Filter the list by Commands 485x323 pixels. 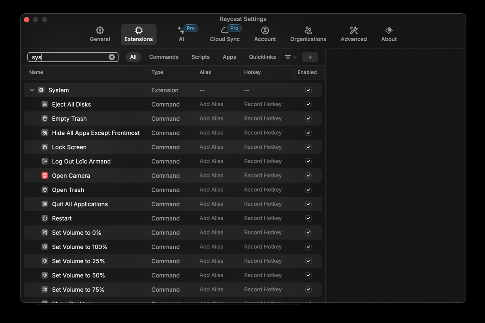164,57
